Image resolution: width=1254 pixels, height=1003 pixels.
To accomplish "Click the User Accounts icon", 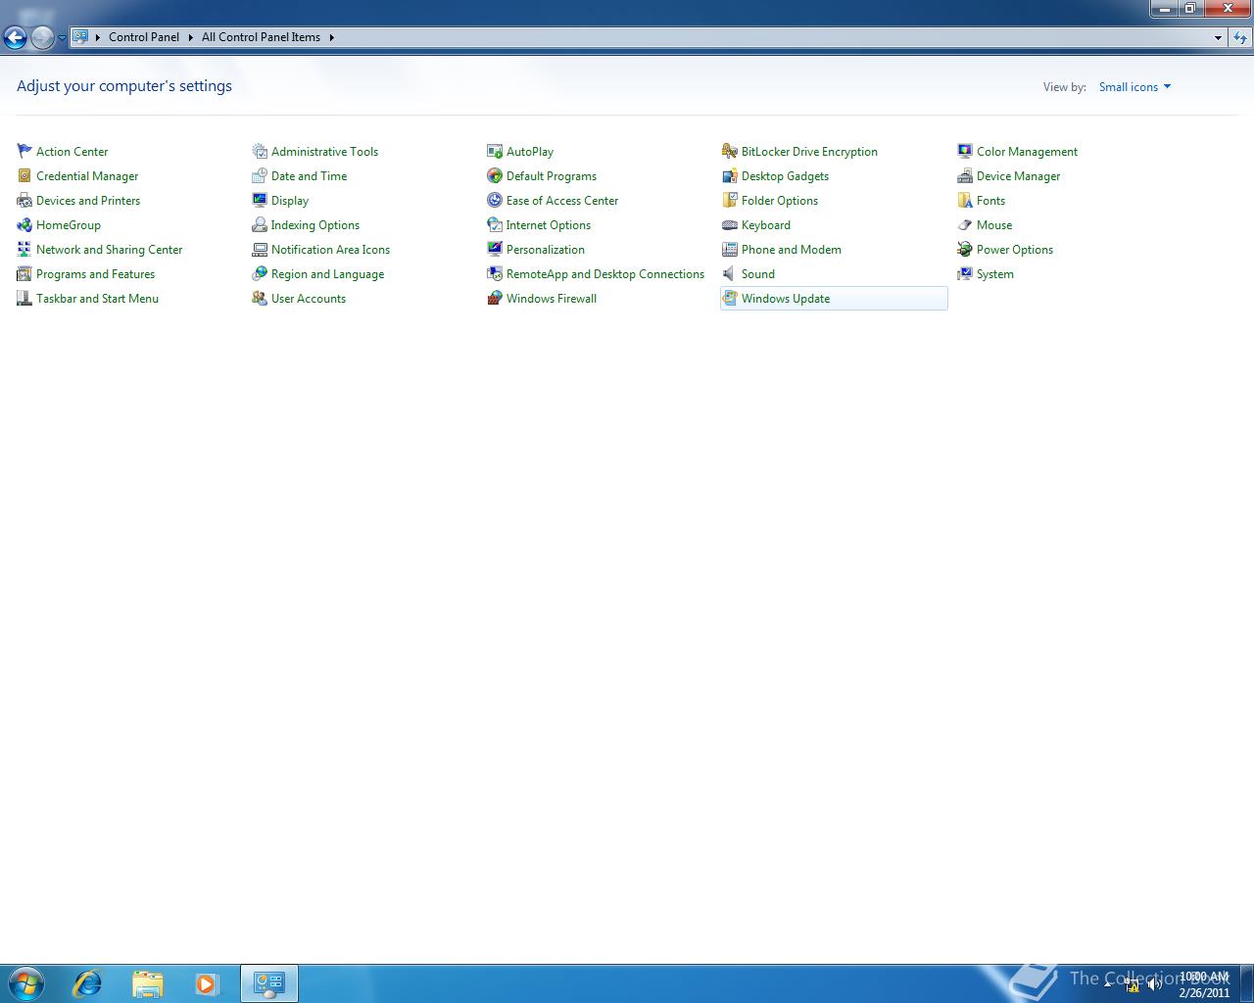I will point(260,298).
